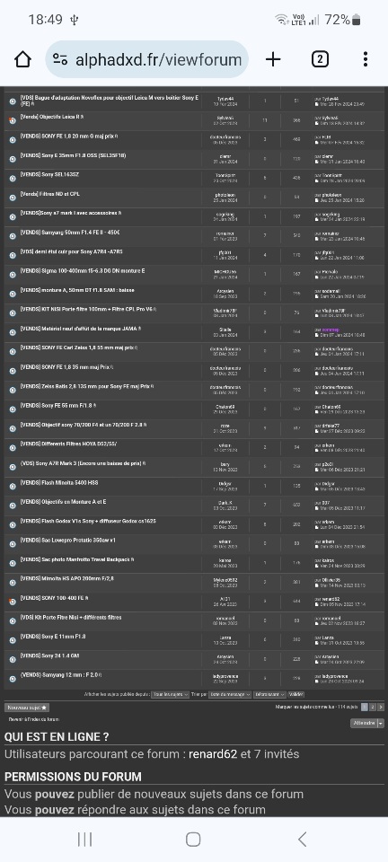Expand the Atteindre jump-to dropdown arrow
This screenshot has height=862, width=388.
(x=381, y=723)
